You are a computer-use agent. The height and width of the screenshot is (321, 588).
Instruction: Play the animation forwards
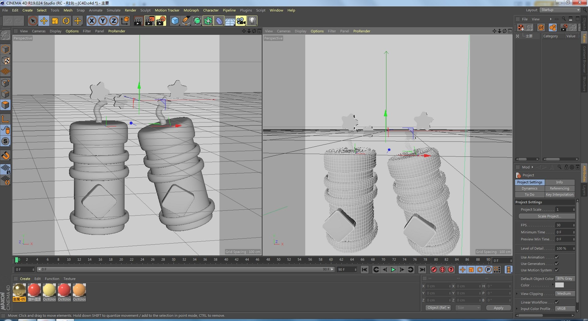pos(393,270)
